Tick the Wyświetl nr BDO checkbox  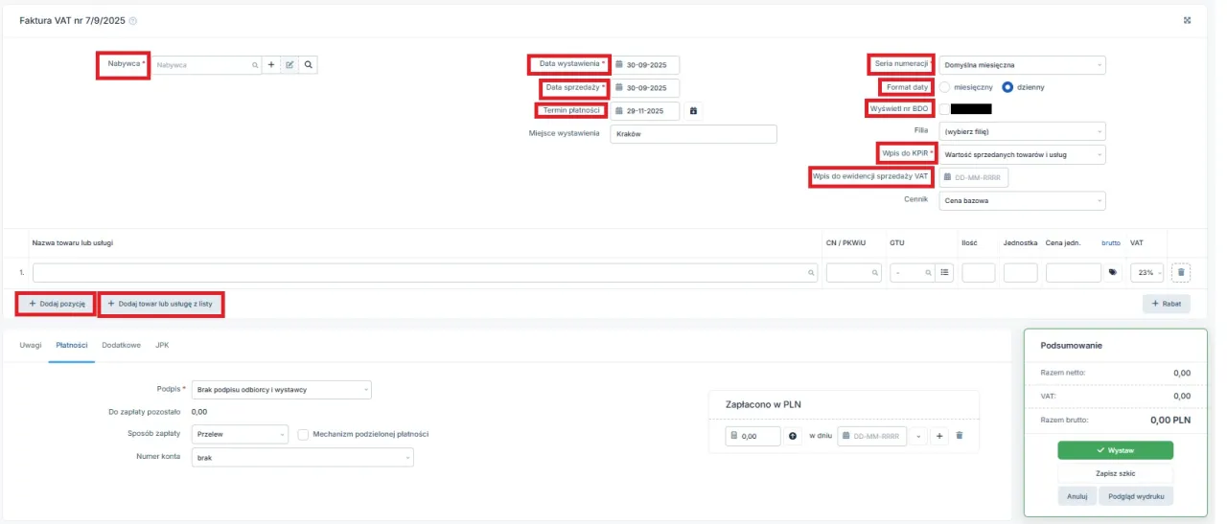[944, 109]
